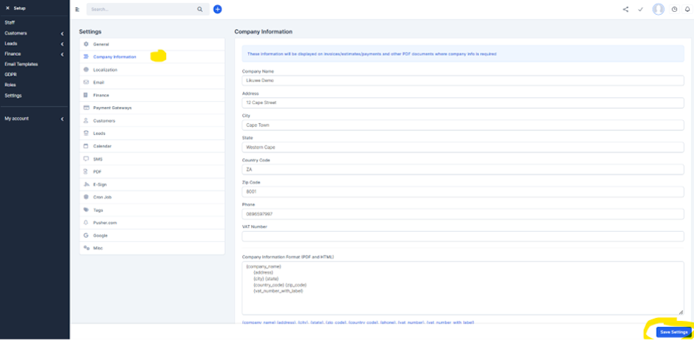Click the sidebar collapse menu icon
The width and height of the screenshot is (694, 346).
[77, 10]
